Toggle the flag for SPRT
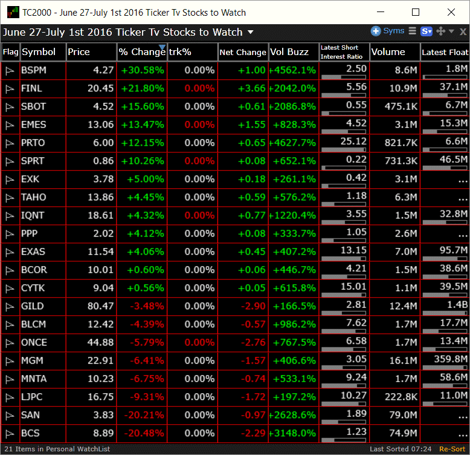Screen dimensions: 470x455 click(x=10, y=162)
